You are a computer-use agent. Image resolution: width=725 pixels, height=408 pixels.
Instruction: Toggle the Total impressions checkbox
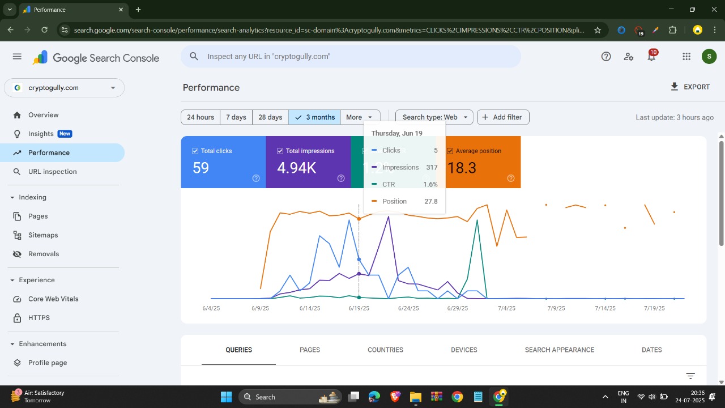point(280,151)
